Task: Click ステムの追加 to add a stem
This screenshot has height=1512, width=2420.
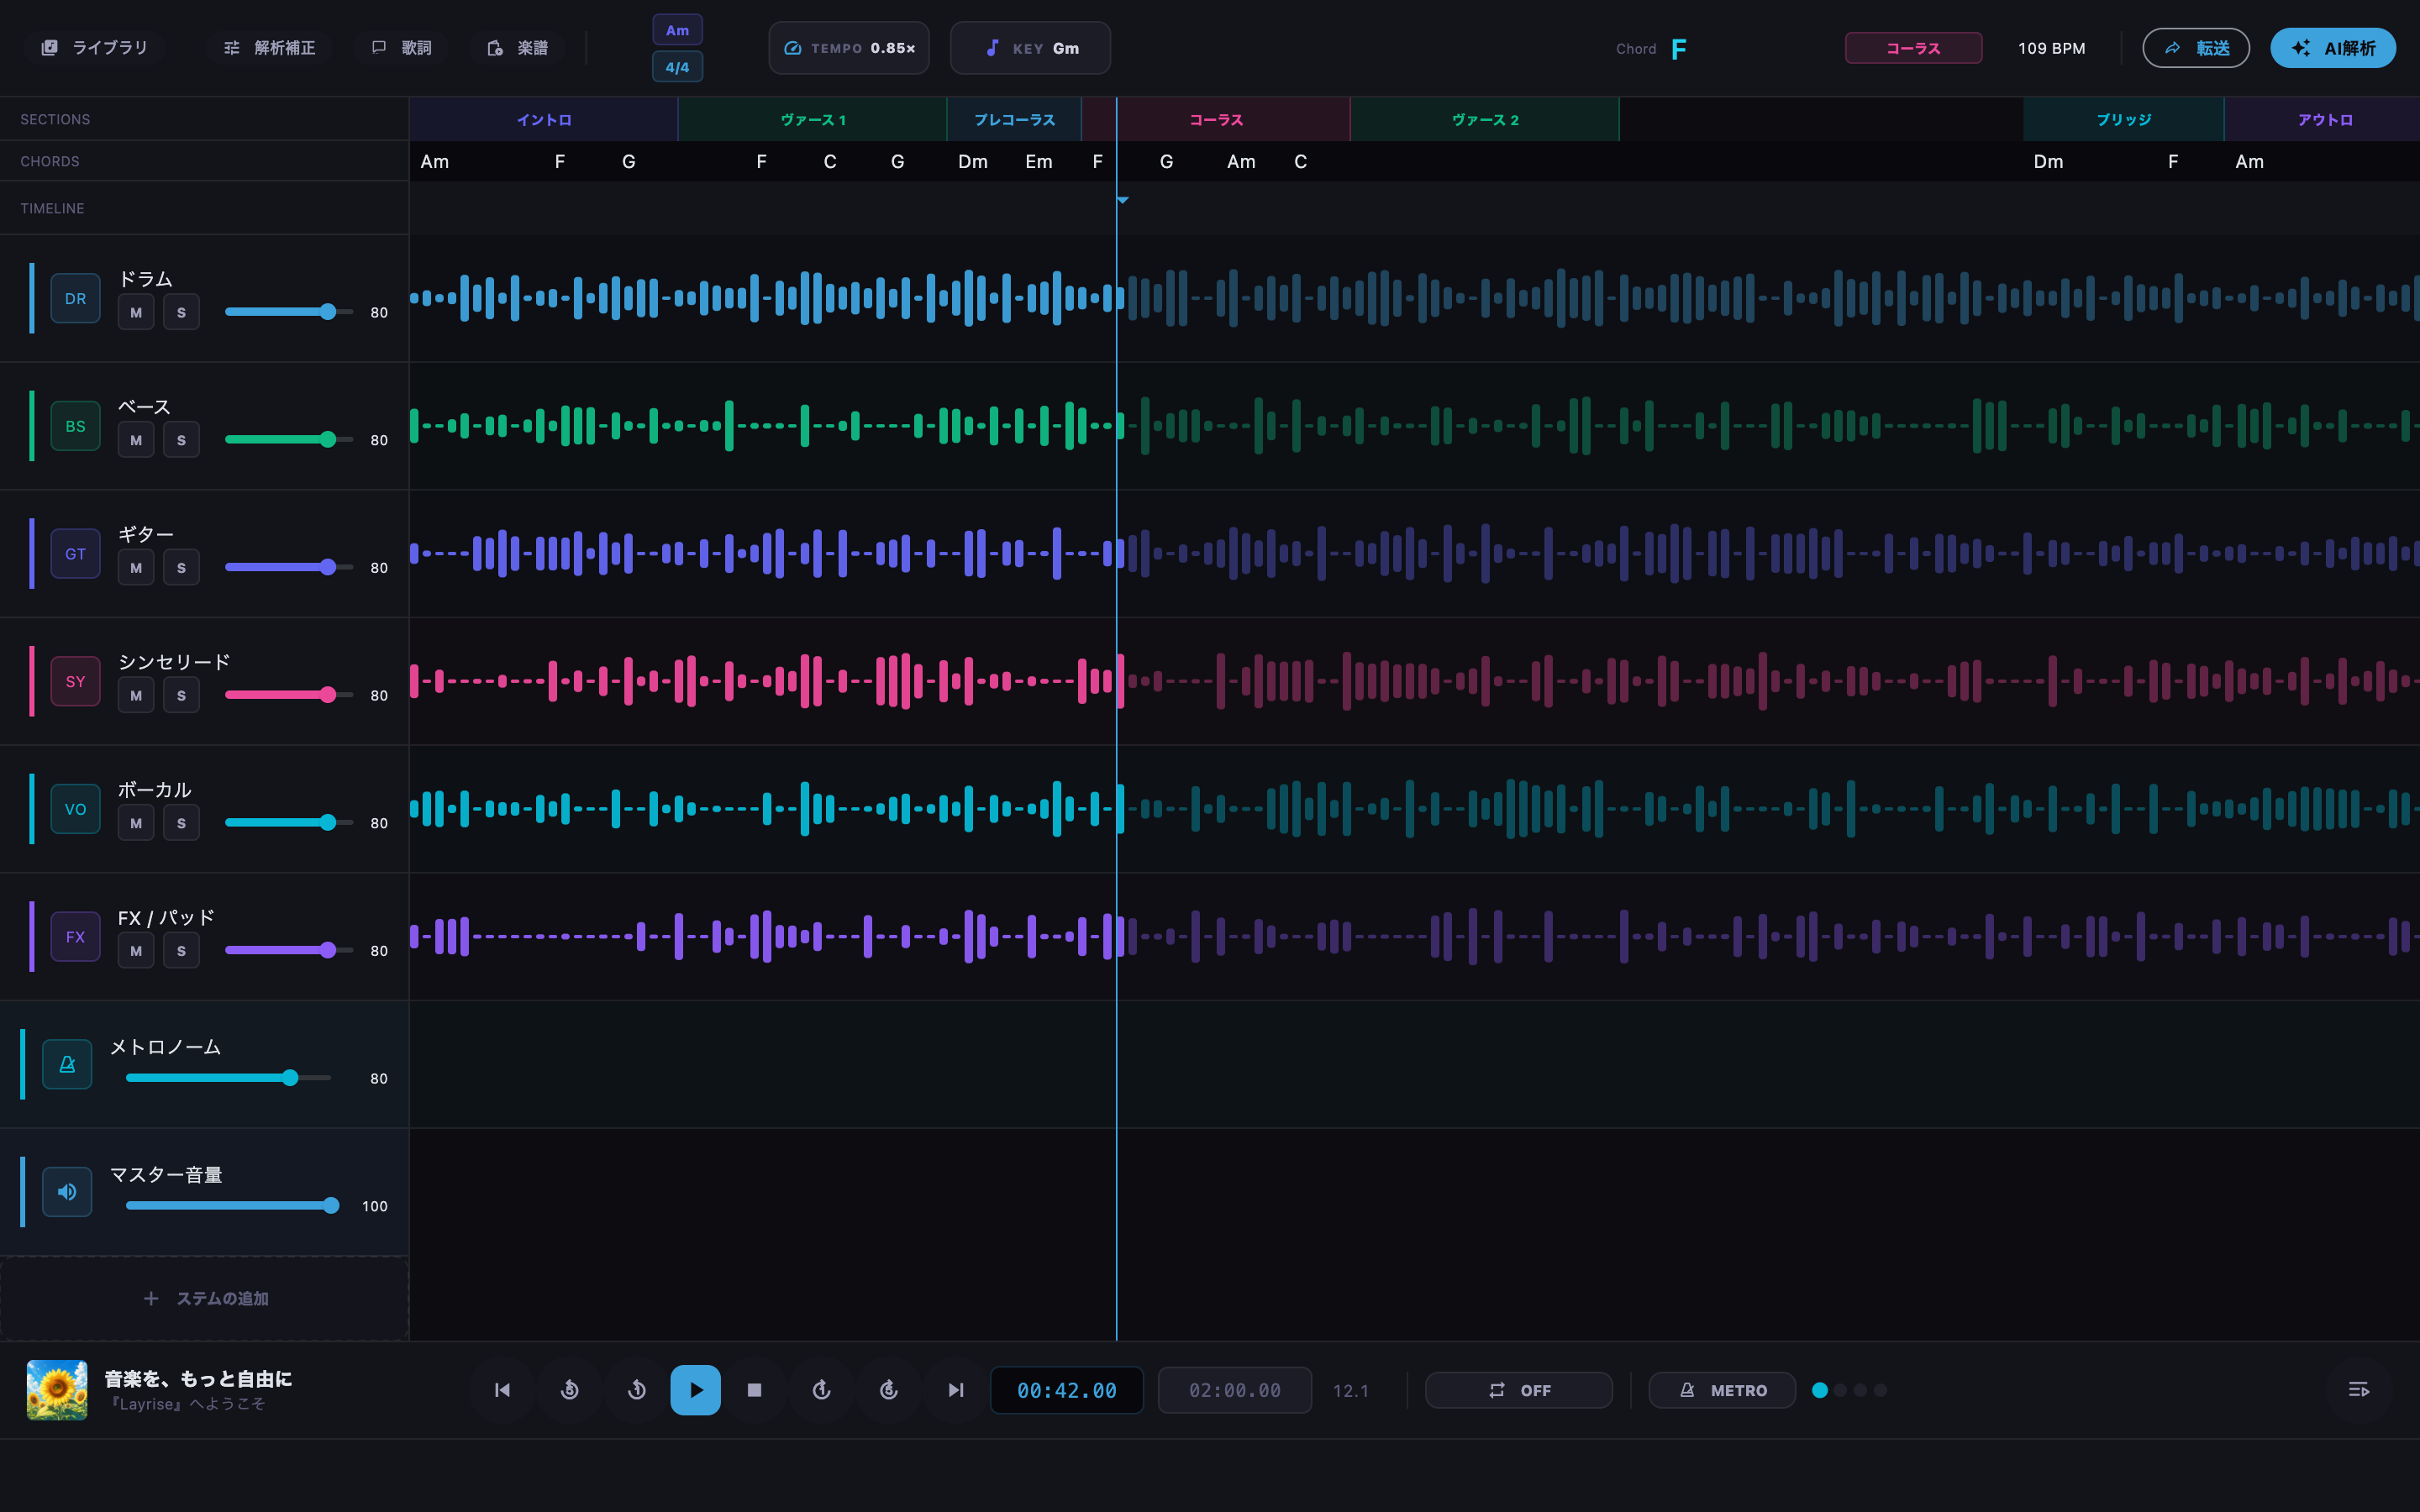Action: tap(205, 1298)
